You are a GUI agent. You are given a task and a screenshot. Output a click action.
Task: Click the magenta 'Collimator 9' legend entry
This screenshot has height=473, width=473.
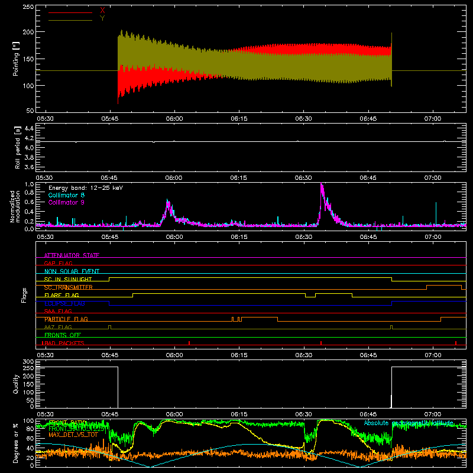coord(66,202)
